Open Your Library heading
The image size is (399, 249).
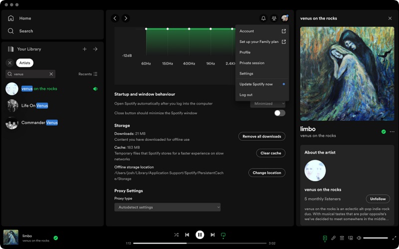pyautogui.click(x=29, y=49)
